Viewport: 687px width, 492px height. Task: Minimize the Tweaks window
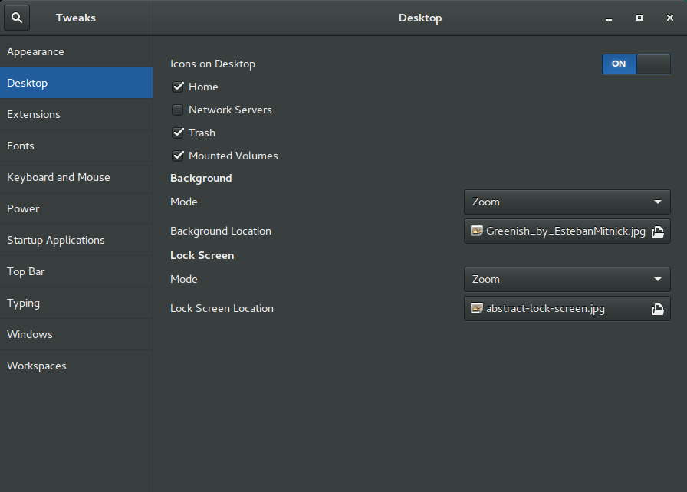[x=609, y=18]
